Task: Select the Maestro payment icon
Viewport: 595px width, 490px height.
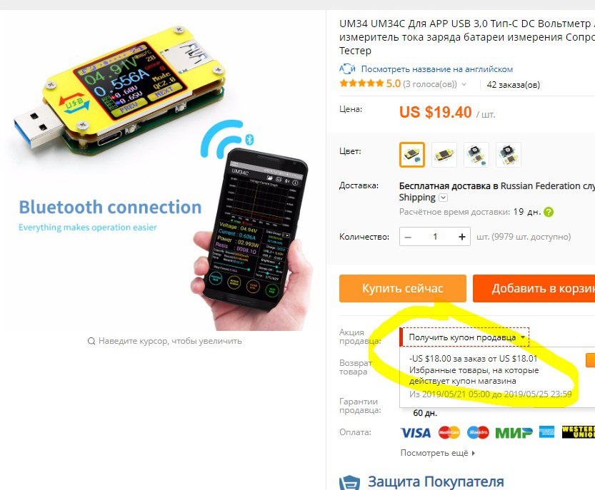Action: coord(478,432)
